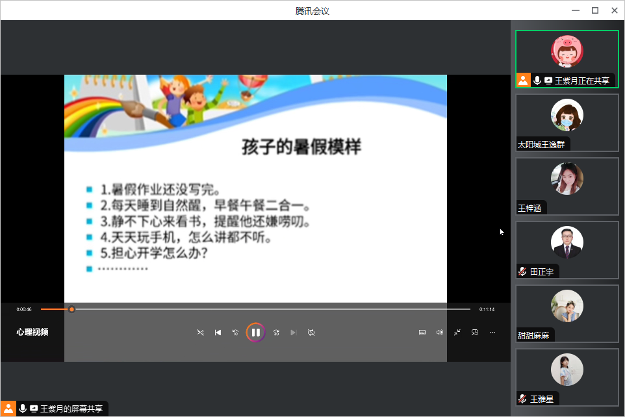Click microphone icon in bottom-left share bar

tap(23, 409)
